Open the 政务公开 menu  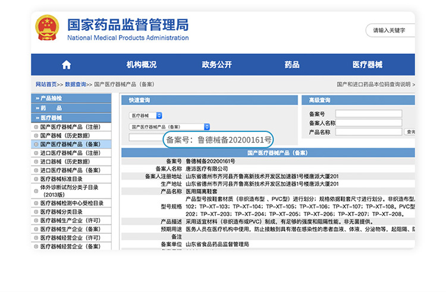(216, 65)
